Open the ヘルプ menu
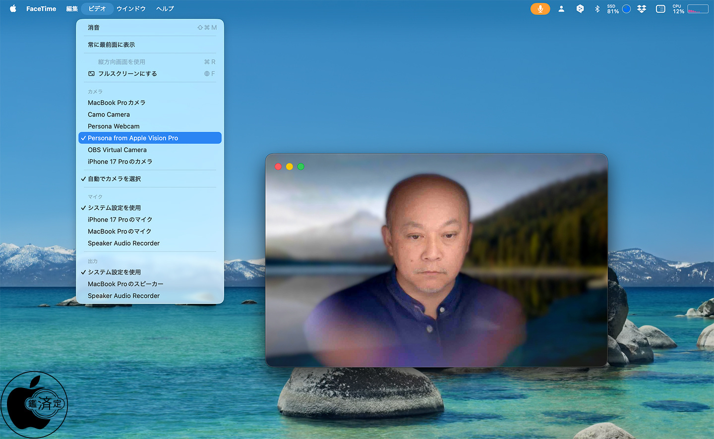The image size is (714, 439). pyautogui.click(x=165, y=9)
